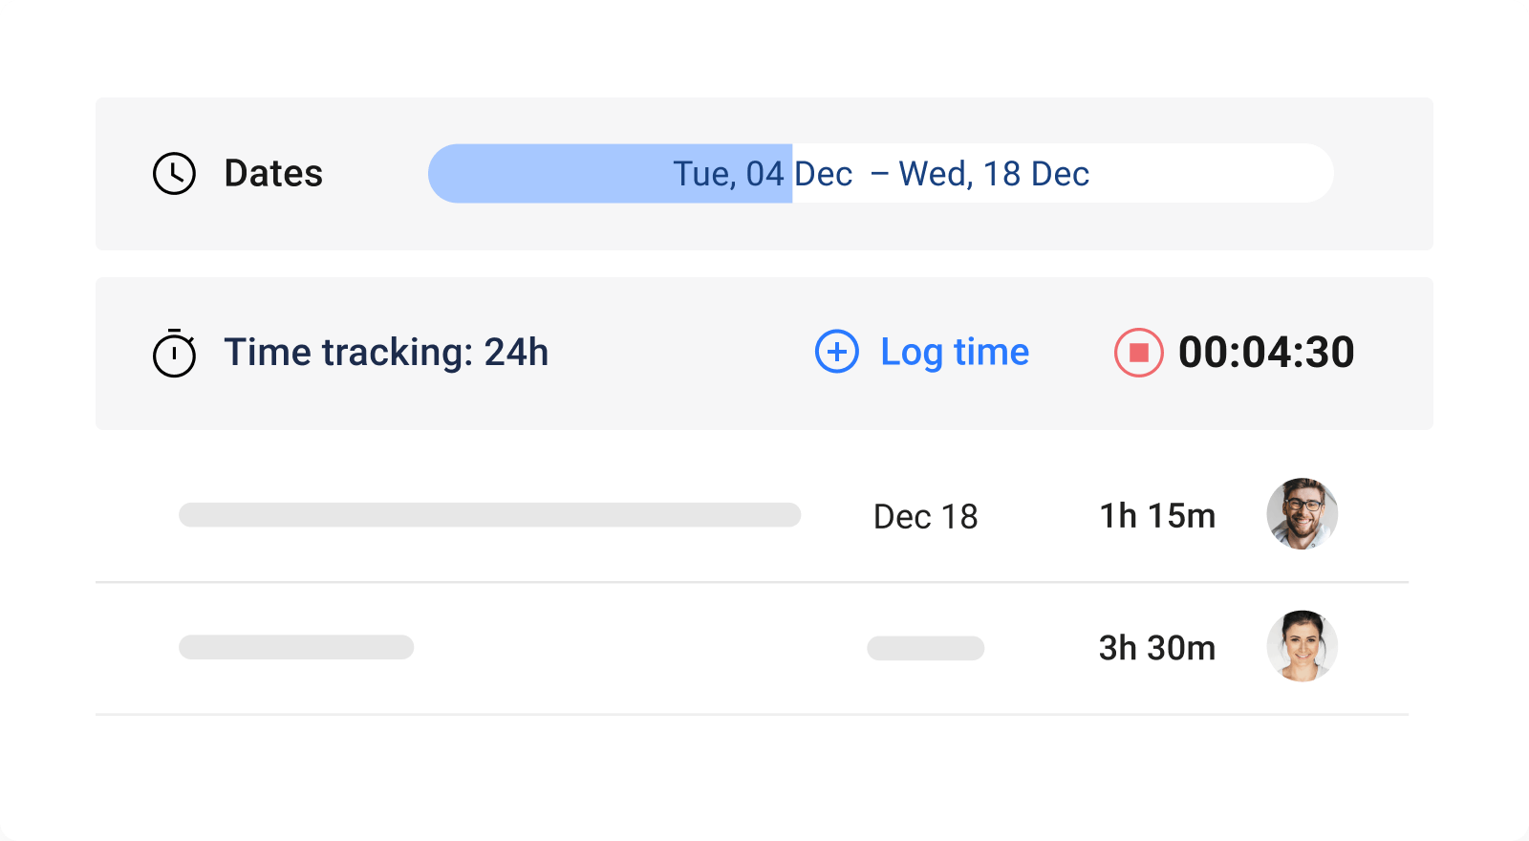The width and height of the screenshot is (1529, 841).
Task: Click the elapsed timer showing 00:04:30
Action: point(1267,353)
